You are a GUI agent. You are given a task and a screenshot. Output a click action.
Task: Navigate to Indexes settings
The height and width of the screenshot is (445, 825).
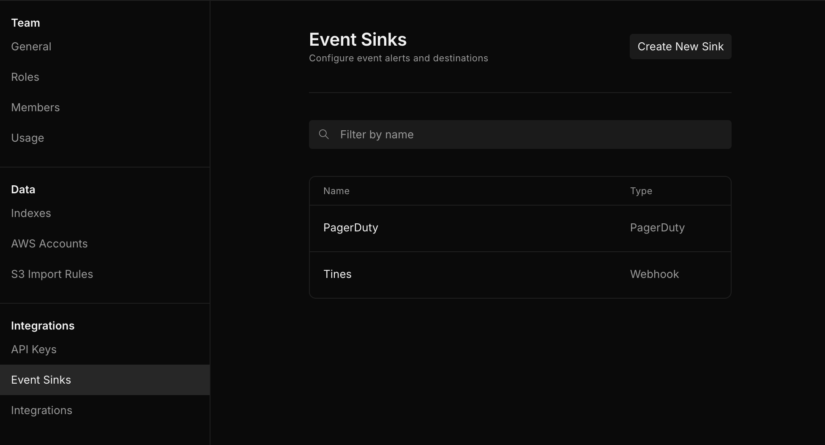(x=31, y=213)
